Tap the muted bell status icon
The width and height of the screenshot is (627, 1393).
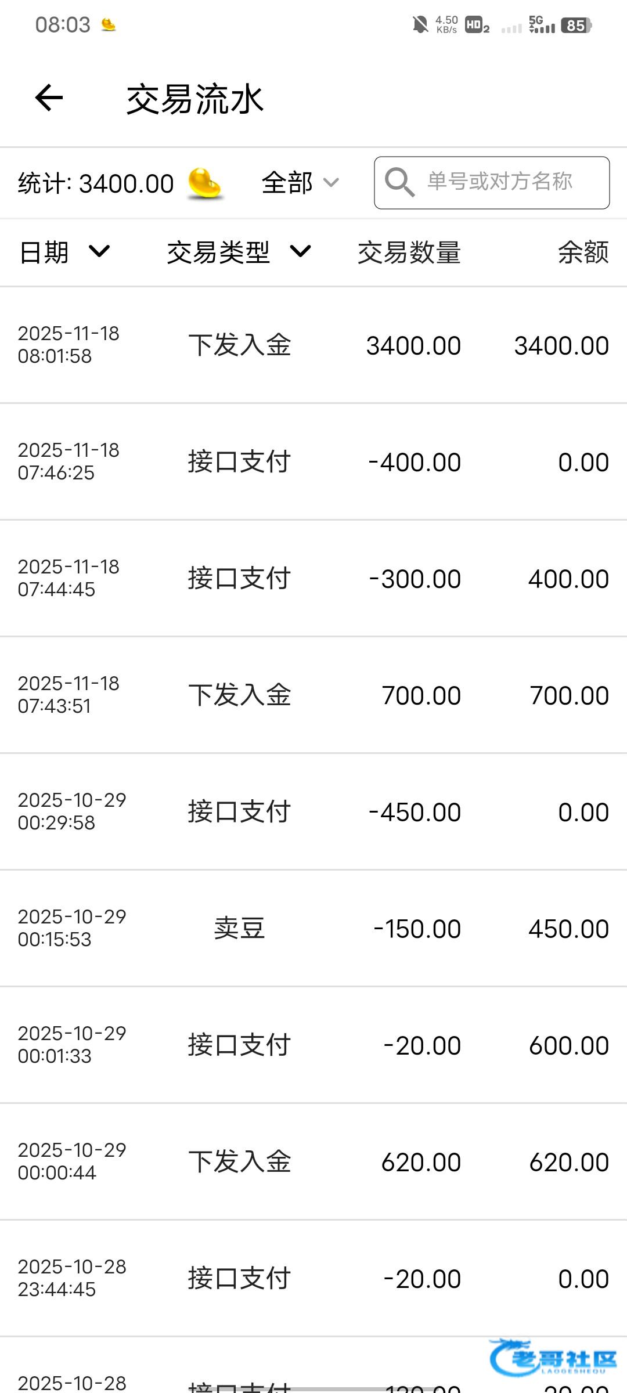click(420, 25)
